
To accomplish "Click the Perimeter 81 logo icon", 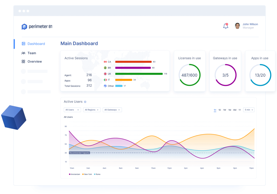I will tap(24, 27).
